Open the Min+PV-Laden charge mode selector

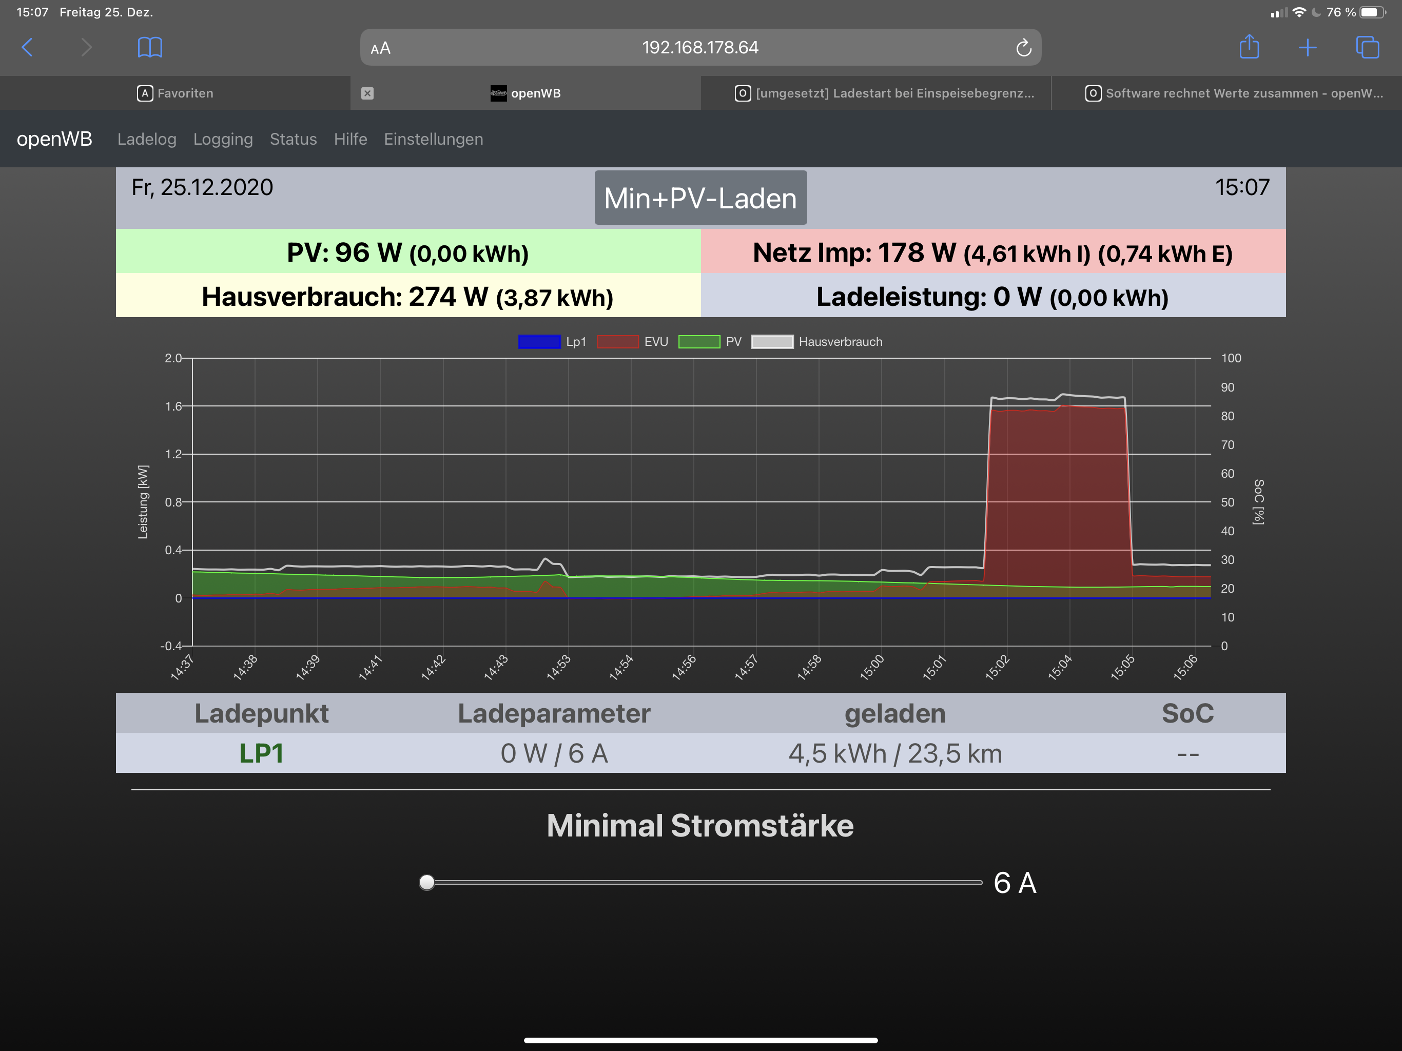click(x=700, y=198)
